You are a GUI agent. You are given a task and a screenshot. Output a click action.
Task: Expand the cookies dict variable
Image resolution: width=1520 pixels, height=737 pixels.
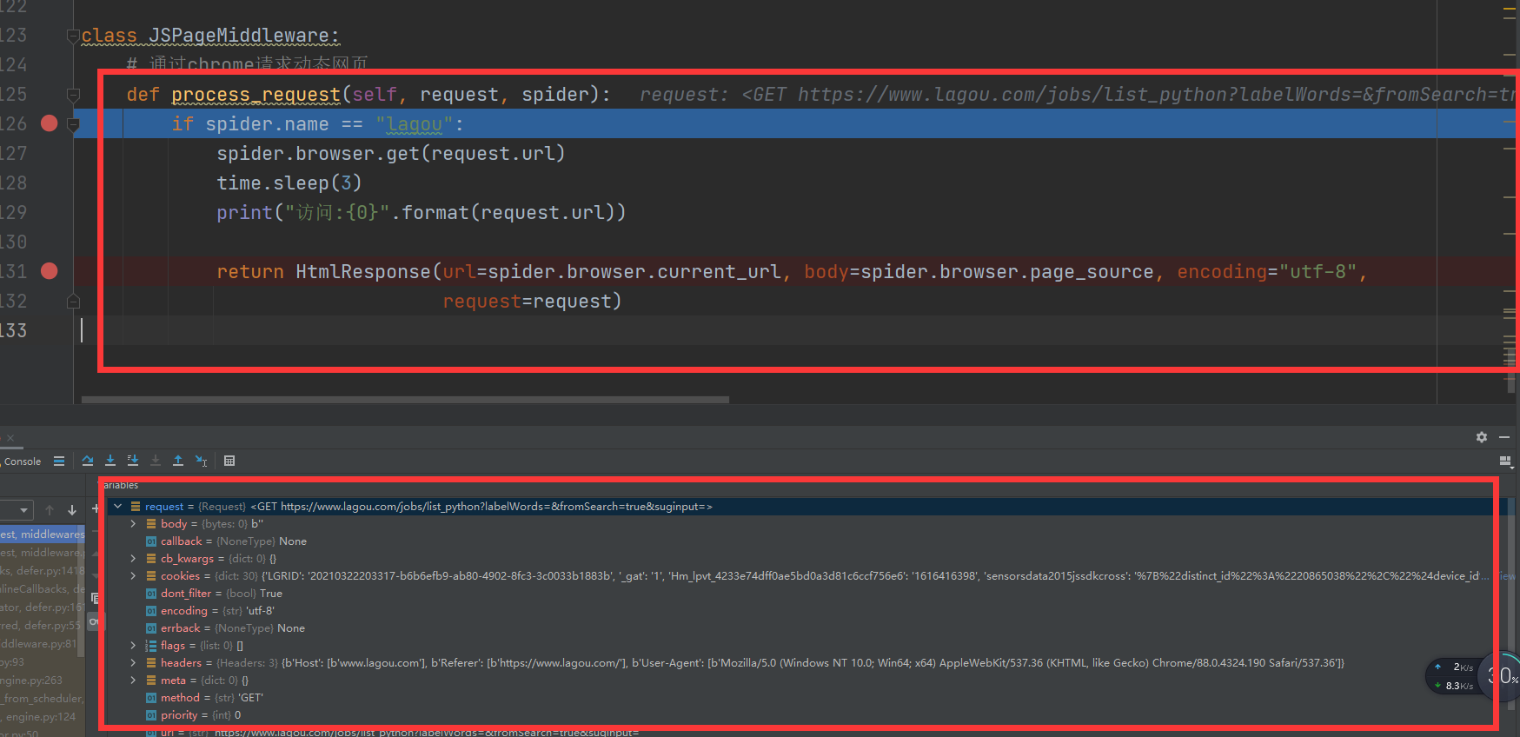133,575
